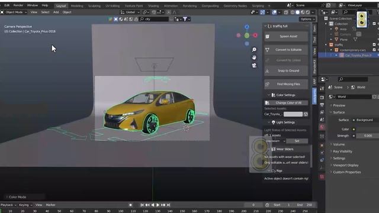Click the View Layer properties tab icon
379x213 pixels.
[x=322, y=112]
